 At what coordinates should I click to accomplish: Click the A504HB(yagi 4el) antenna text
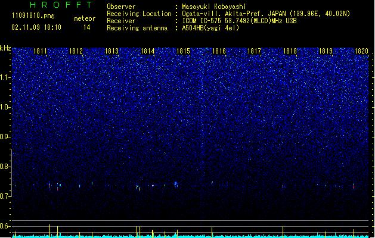pyautogui.click(x=210, y=28)
